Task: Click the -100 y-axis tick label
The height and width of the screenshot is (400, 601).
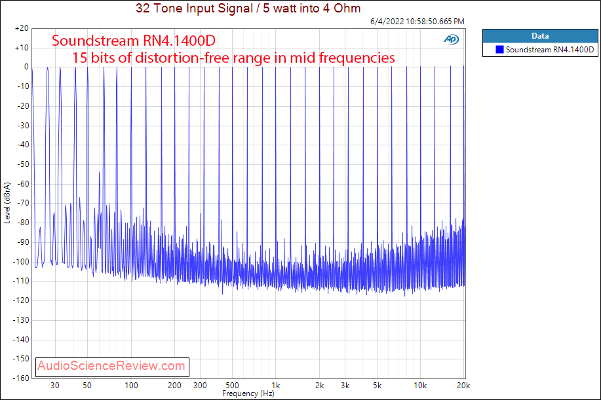Action: tap(22, 262)
